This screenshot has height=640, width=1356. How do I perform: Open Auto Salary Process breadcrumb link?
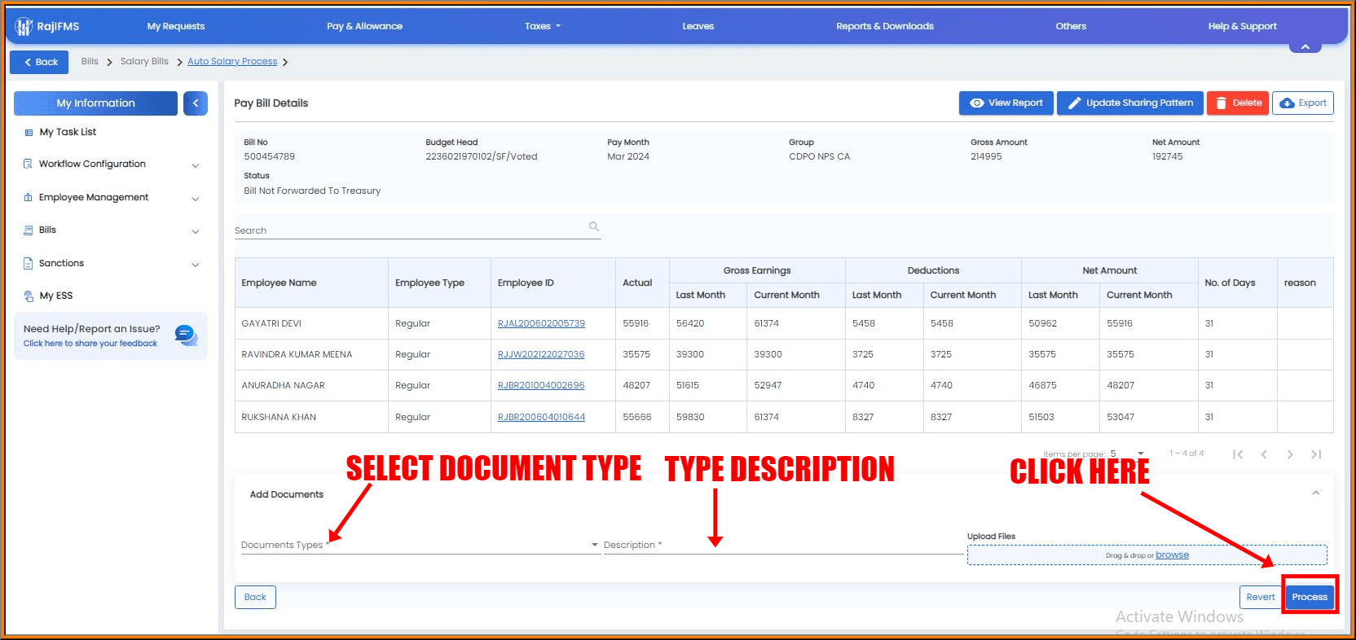[x=232, y=61]
